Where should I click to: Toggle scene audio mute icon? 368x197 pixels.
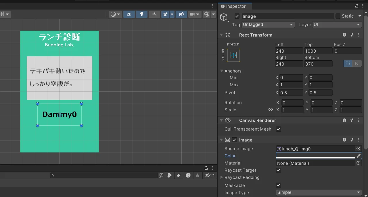tap(154, 14)
